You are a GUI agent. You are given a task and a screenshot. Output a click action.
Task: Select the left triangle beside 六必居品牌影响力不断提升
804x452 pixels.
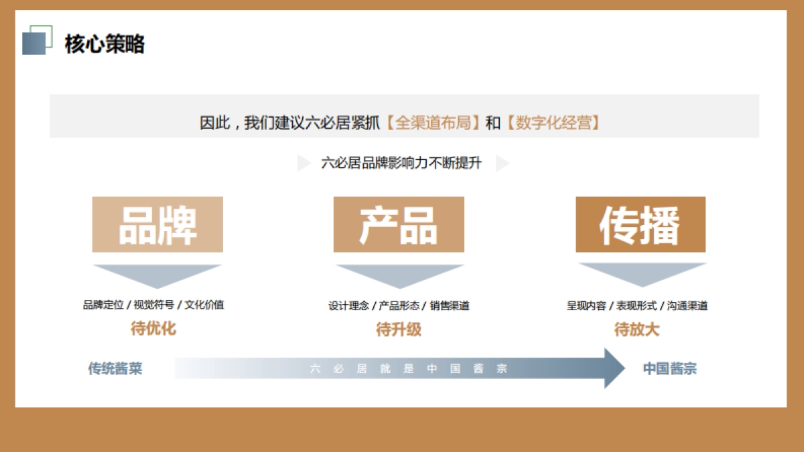tap(303, 162)
